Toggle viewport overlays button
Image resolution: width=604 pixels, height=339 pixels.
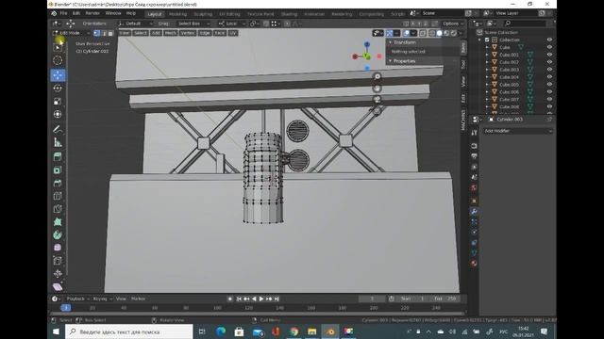(406, 33)
